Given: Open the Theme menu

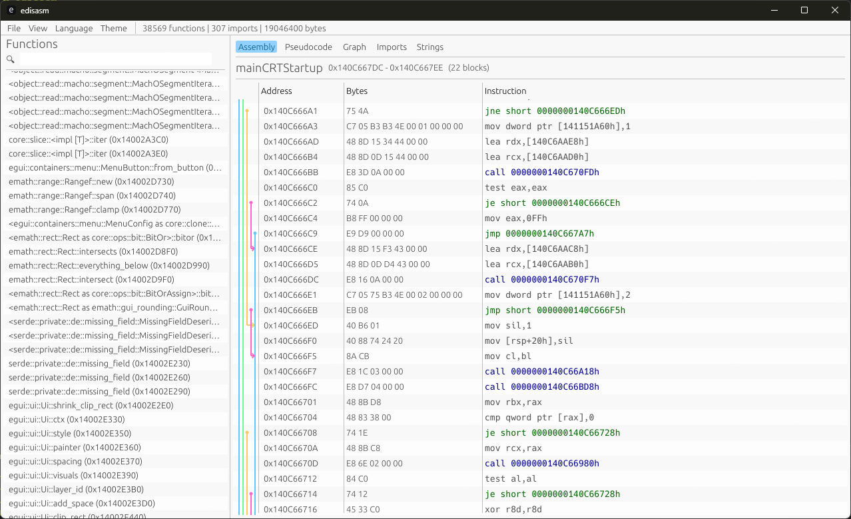Looking at the screenshot, I should (114, 29).
